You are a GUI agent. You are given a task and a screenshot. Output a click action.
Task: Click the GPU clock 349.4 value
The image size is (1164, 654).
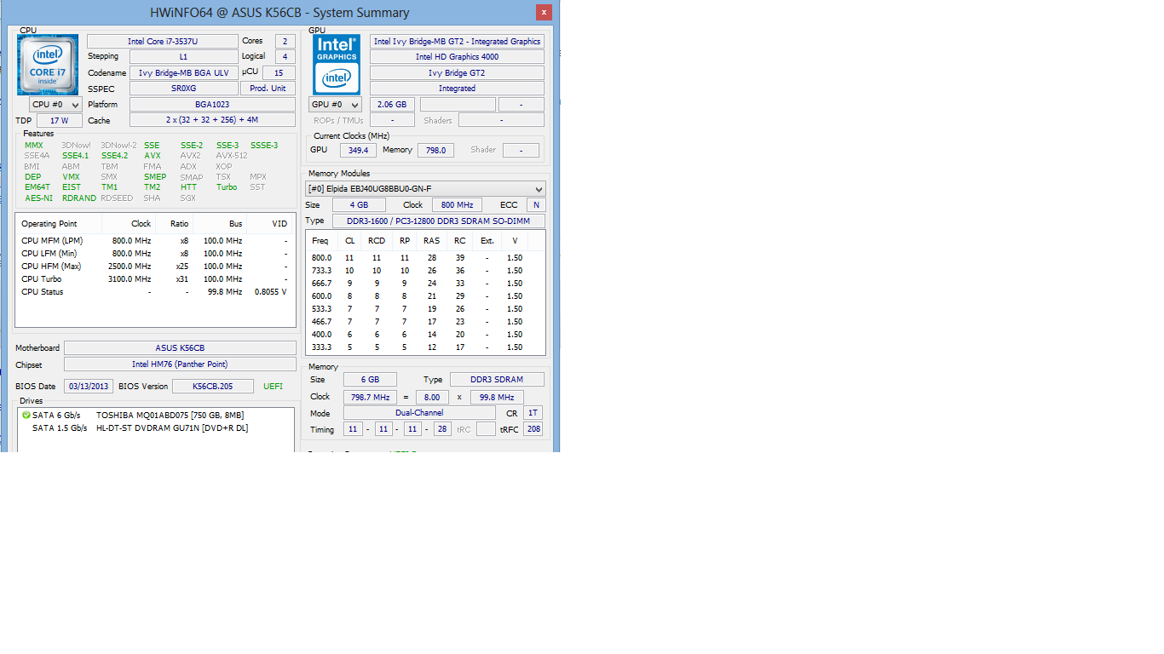coord(358,150)
